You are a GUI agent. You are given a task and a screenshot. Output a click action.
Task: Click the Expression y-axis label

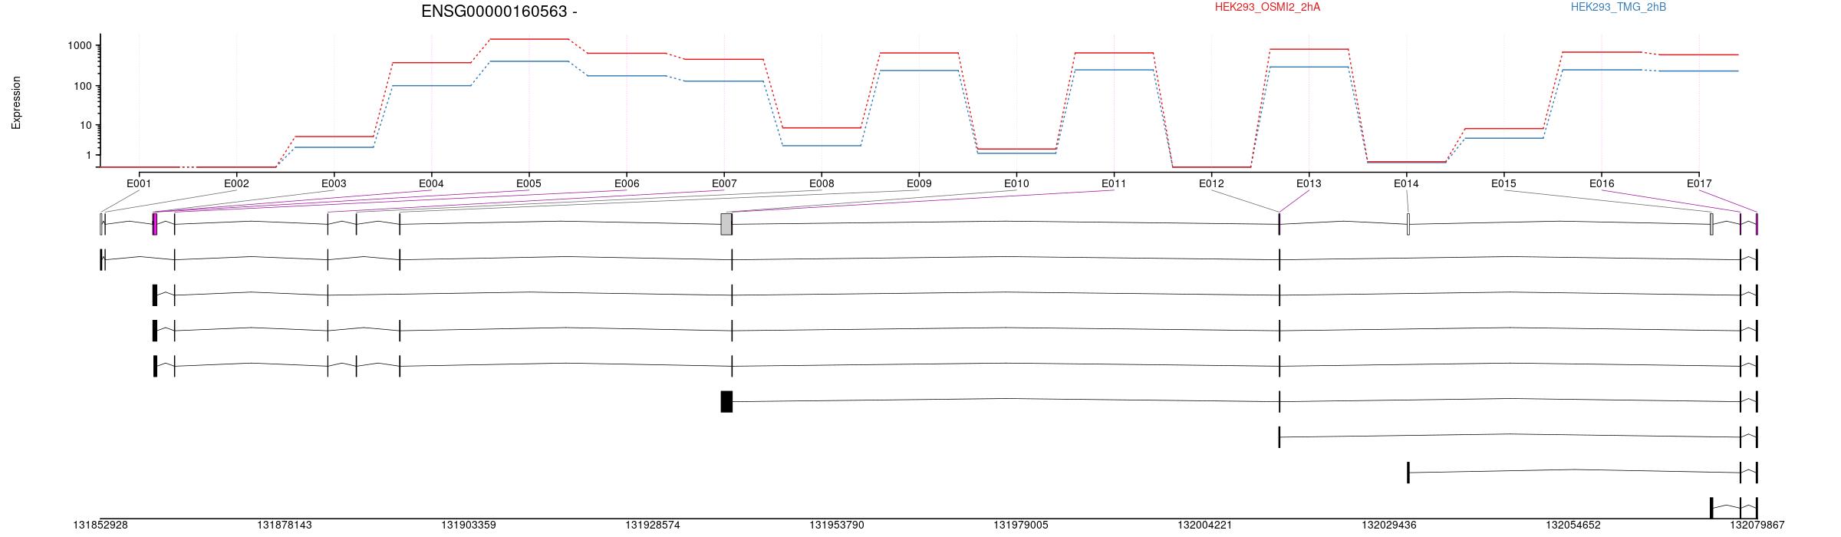16,103
